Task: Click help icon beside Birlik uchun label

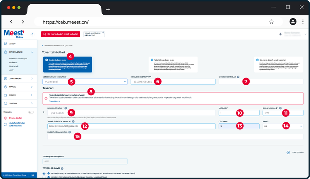Action: [x=280, y=108]
